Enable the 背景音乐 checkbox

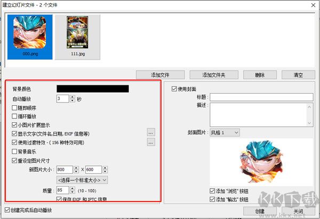pos(14,151)
